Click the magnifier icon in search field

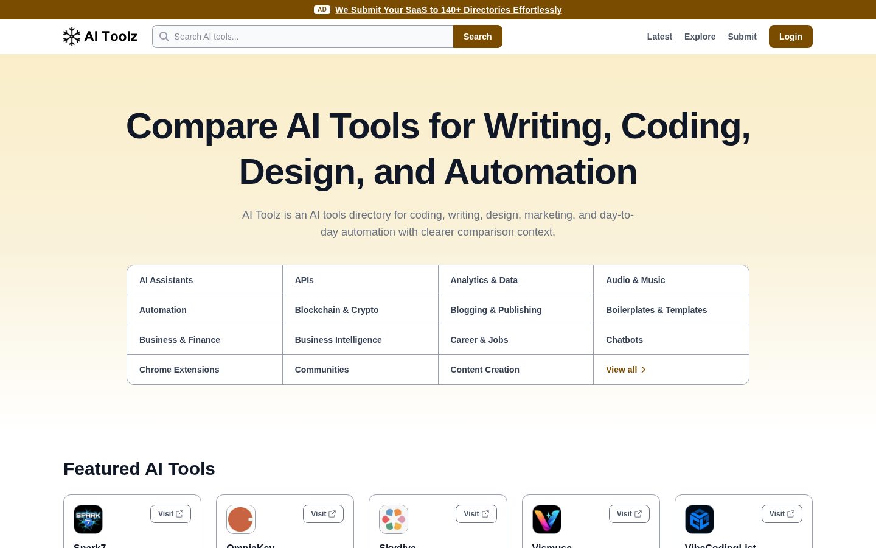164,37
